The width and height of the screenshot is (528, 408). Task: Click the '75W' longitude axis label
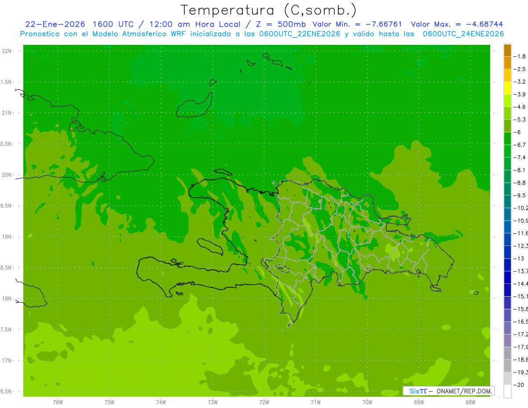(110, 402)
